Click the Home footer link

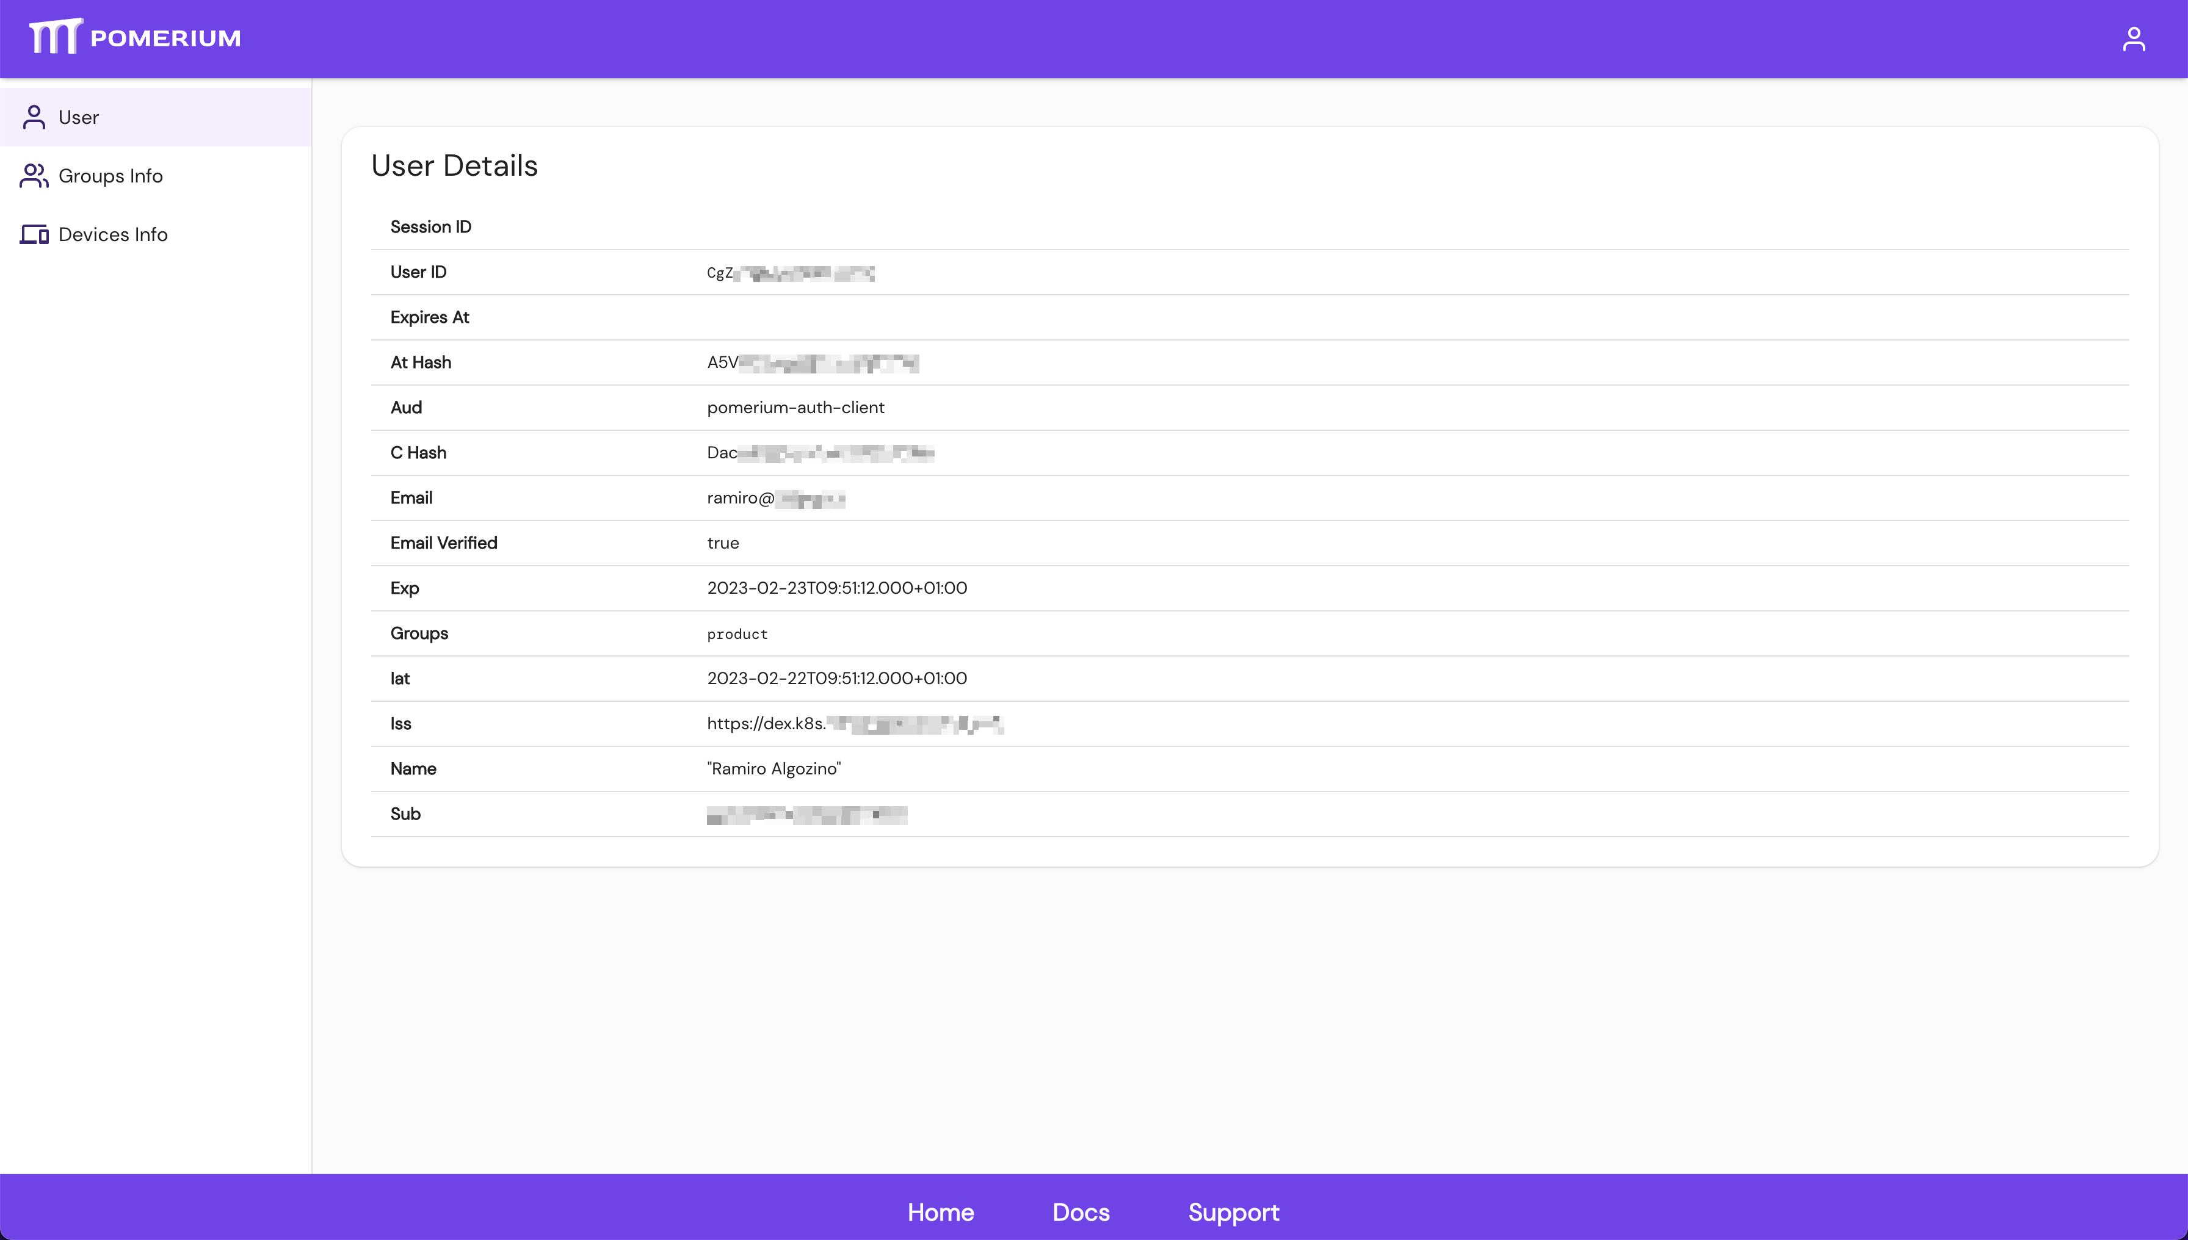pyautogui.click(x=940, y=1212)
